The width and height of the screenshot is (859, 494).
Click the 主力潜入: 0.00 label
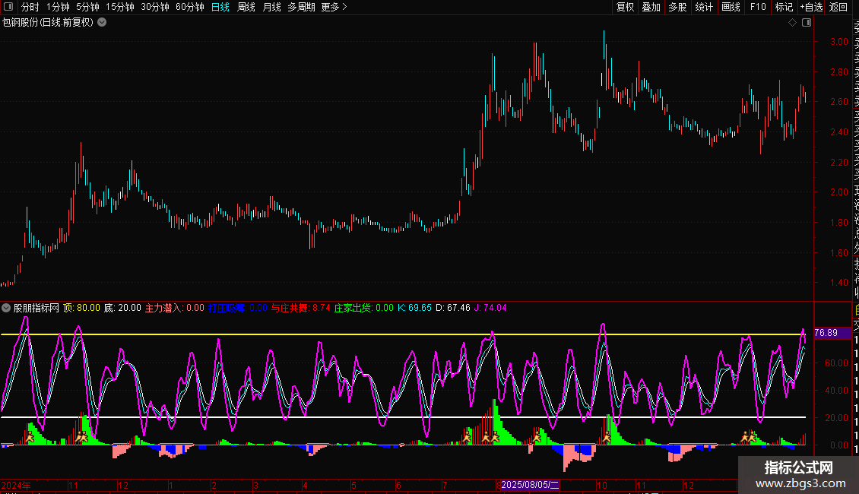[174, 308]
